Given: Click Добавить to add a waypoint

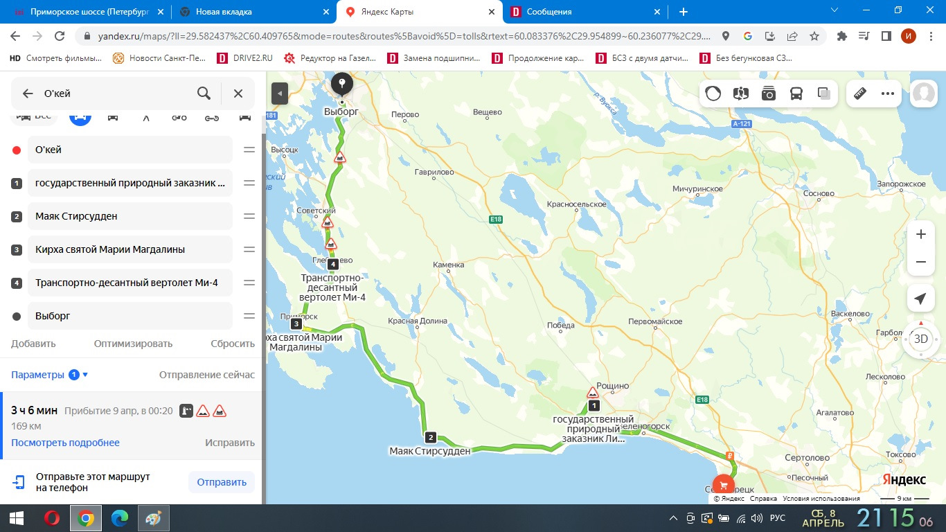Looking at the screenshot, I should coord(33,344).
